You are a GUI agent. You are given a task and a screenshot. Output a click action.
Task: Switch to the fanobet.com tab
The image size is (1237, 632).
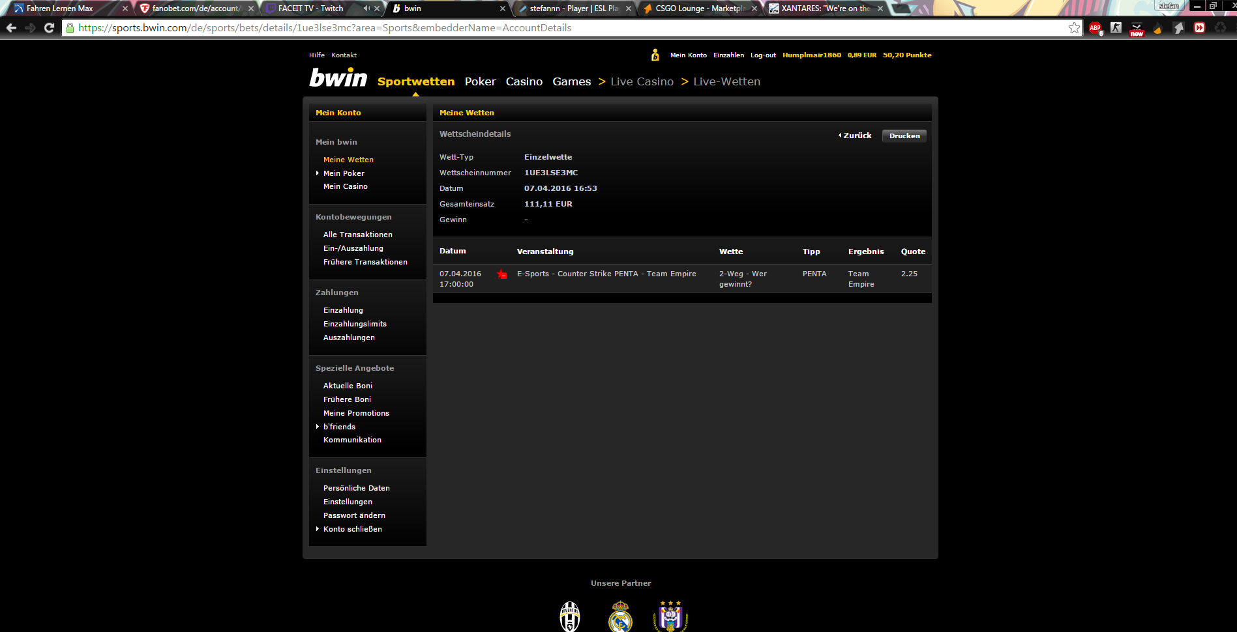(196, 8)
